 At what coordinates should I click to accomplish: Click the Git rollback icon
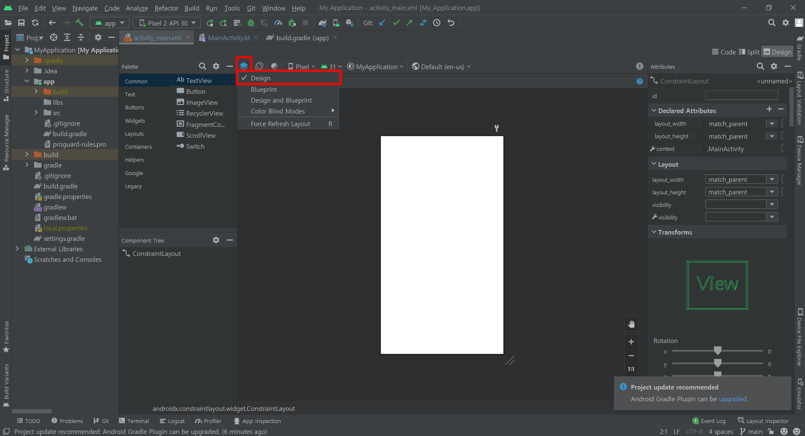pos(451,23)
